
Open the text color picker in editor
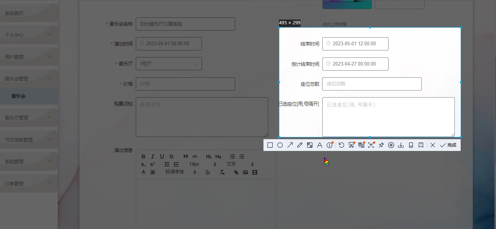tap(144, 172)
